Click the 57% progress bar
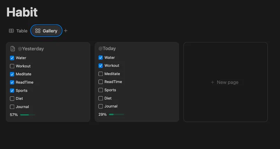The image size is (280, 149). [x=28, y=115]
